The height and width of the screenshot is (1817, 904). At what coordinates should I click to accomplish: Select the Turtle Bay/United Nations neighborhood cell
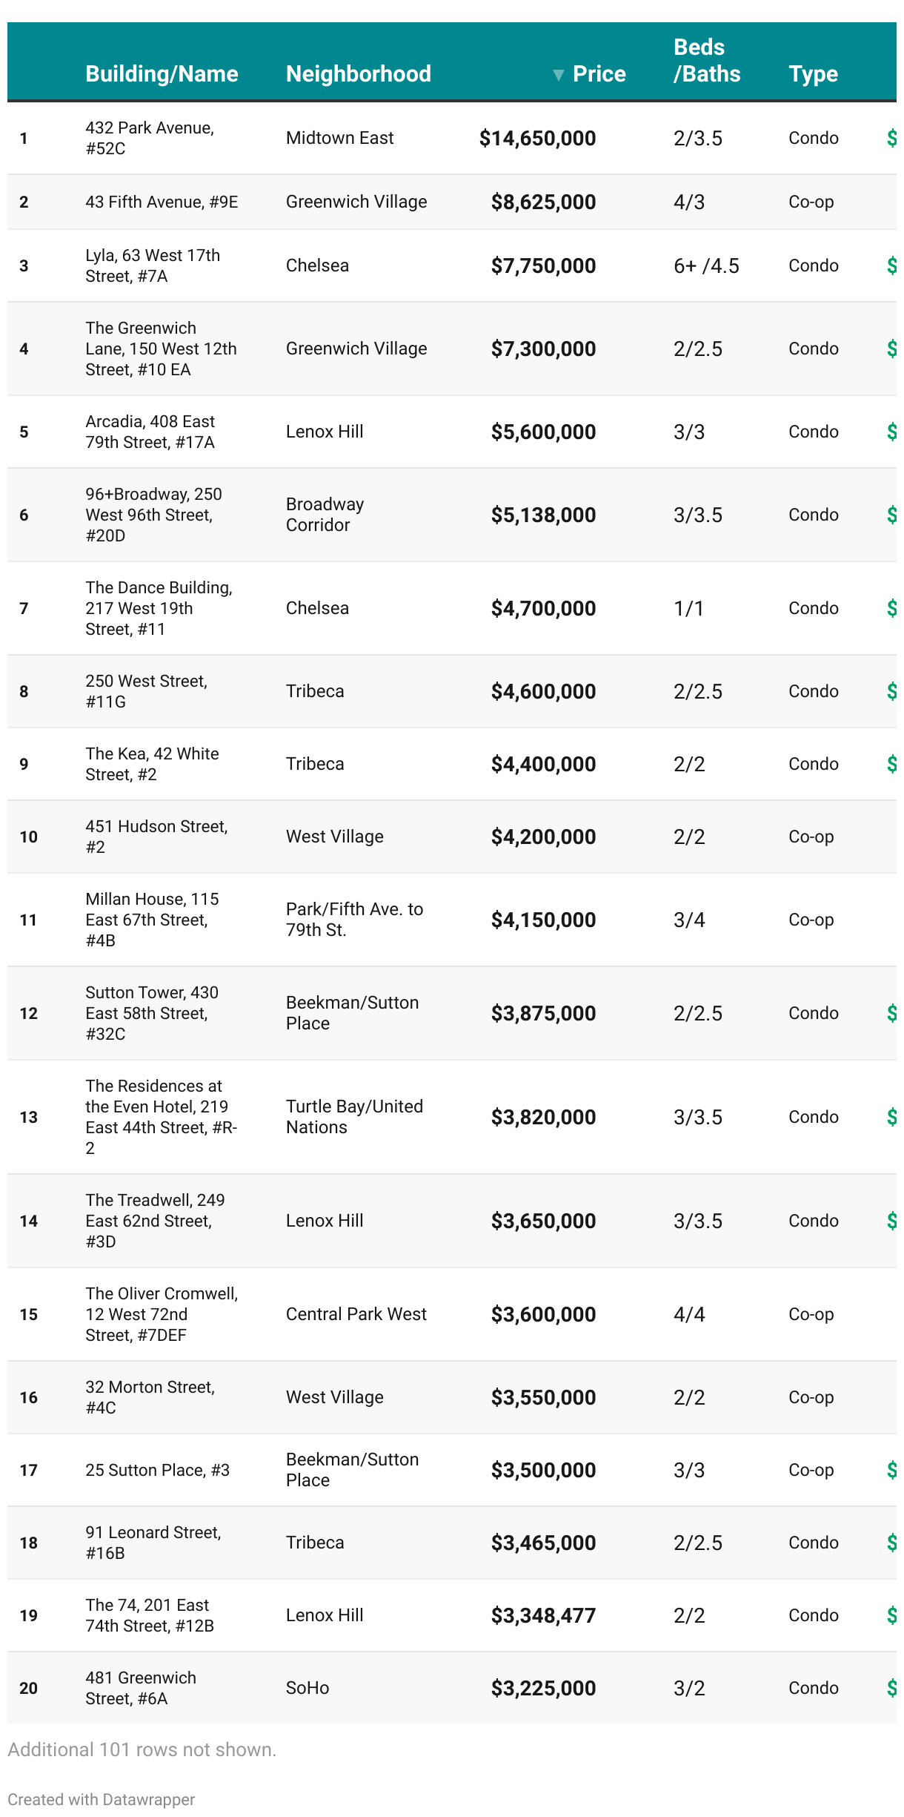point(354,1117)
